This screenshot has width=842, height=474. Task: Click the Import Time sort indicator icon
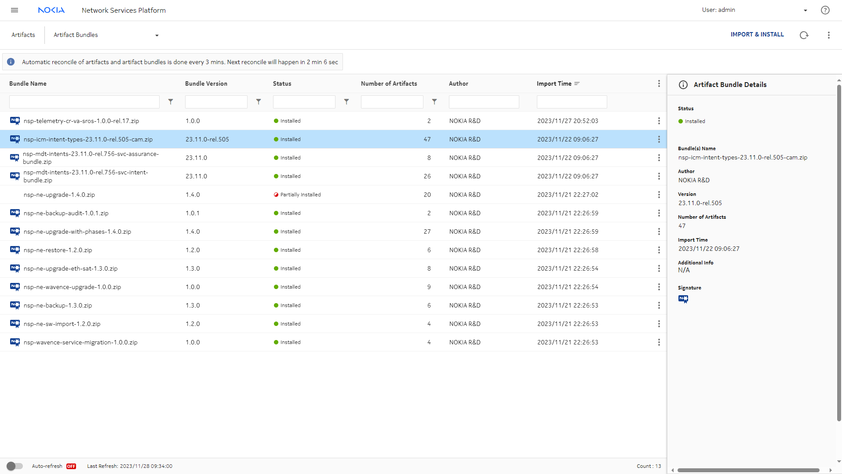tap(577, 83)
